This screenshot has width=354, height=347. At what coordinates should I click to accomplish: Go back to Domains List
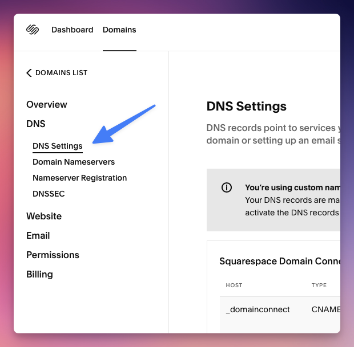[x=57, y=73]
